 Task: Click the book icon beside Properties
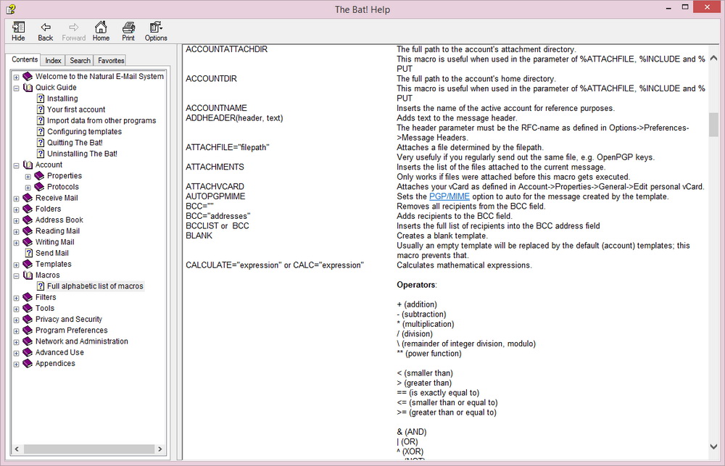point(39,175)
